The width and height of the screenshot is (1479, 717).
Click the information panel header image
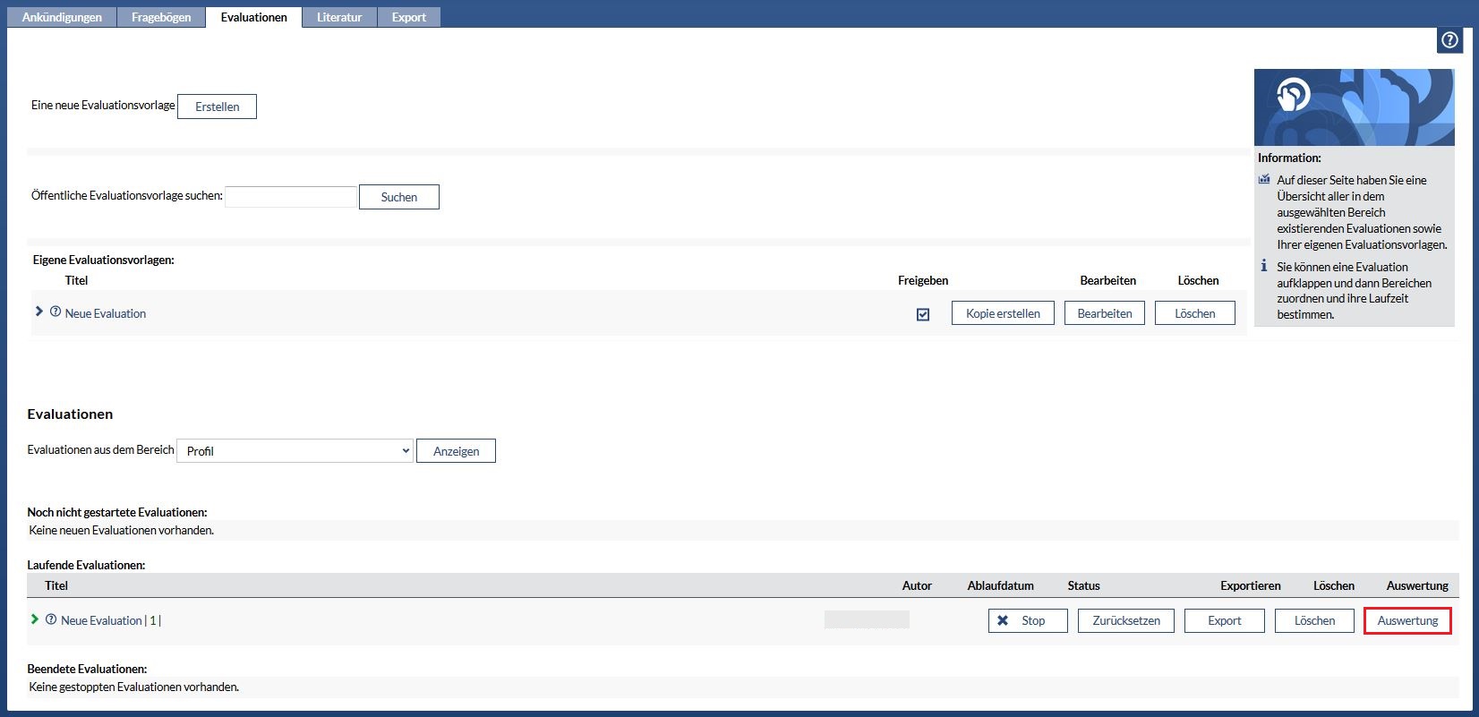[1354, 107]
